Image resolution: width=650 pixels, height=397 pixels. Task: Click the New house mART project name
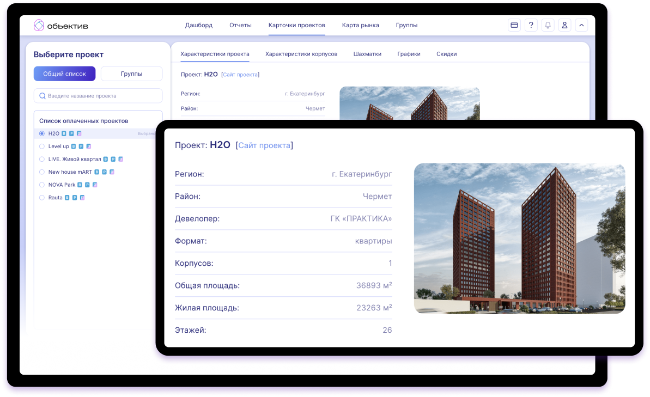[70, 173]
